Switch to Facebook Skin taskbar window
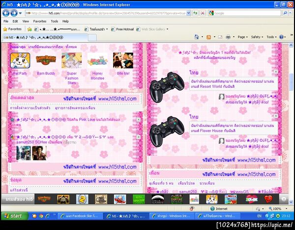295x230 pixels. [80, 216]
